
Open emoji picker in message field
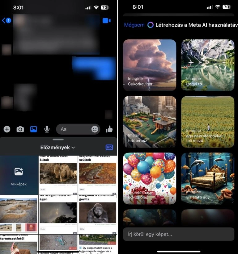[95, 129]
